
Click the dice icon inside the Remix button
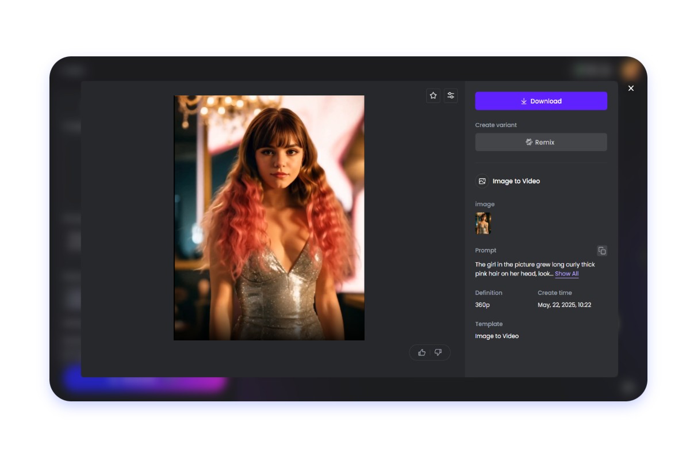coord(529,142)
